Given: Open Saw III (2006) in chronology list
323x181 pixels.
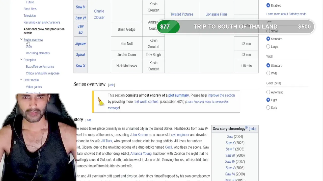Looking at the screenshot, I should tap(230, 155).
